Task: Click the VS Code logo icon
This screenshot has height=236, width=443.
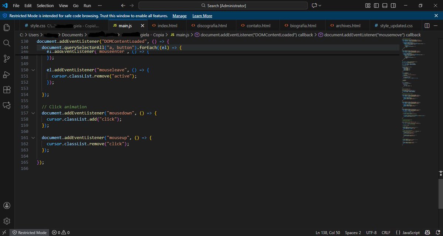Action: 5,6
